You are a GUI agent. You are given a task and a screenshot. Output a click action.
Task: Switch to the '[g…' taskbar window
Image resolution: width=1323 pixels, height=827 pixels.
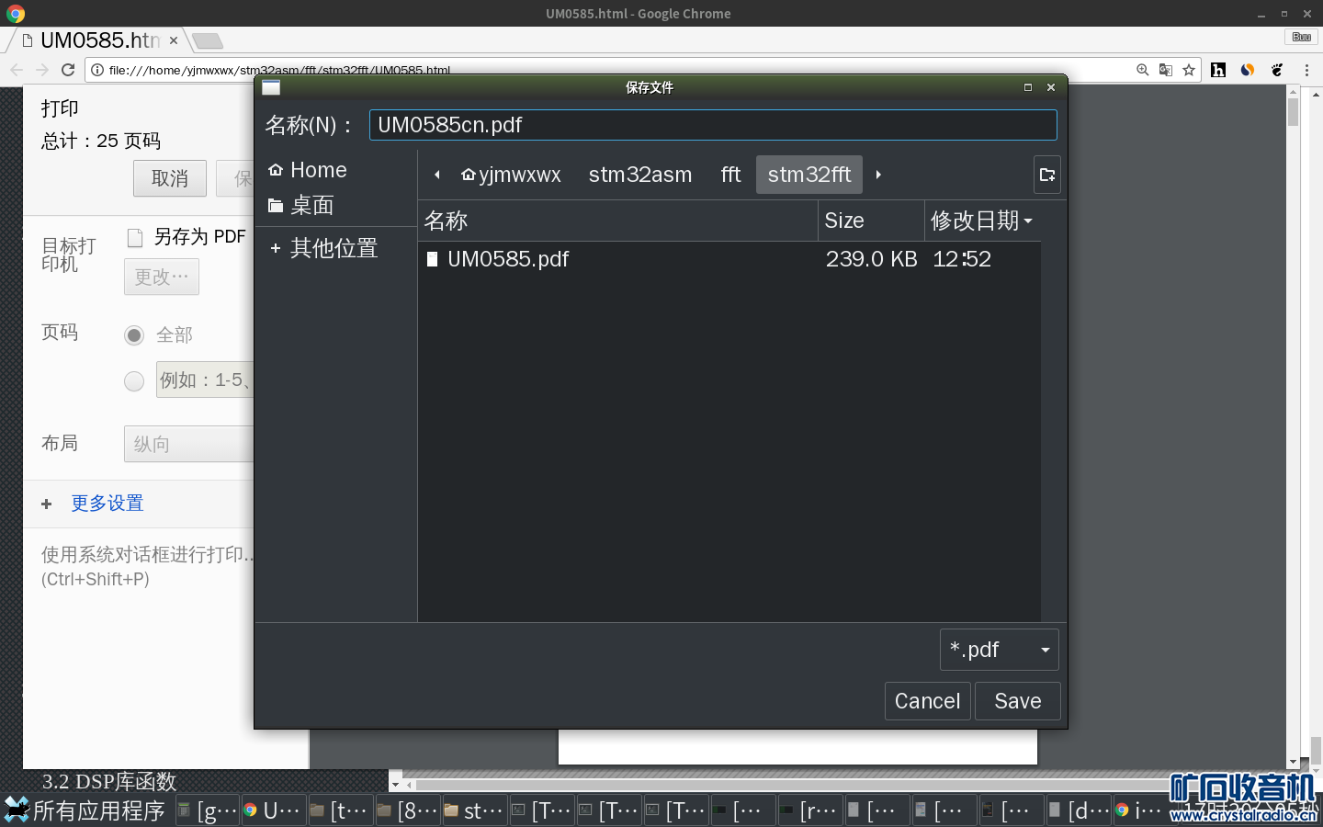point(207,810)
